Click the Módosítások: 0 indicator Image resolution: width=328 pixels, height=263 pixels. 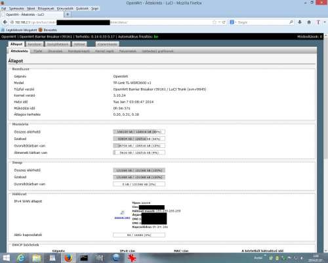(310, 37)
